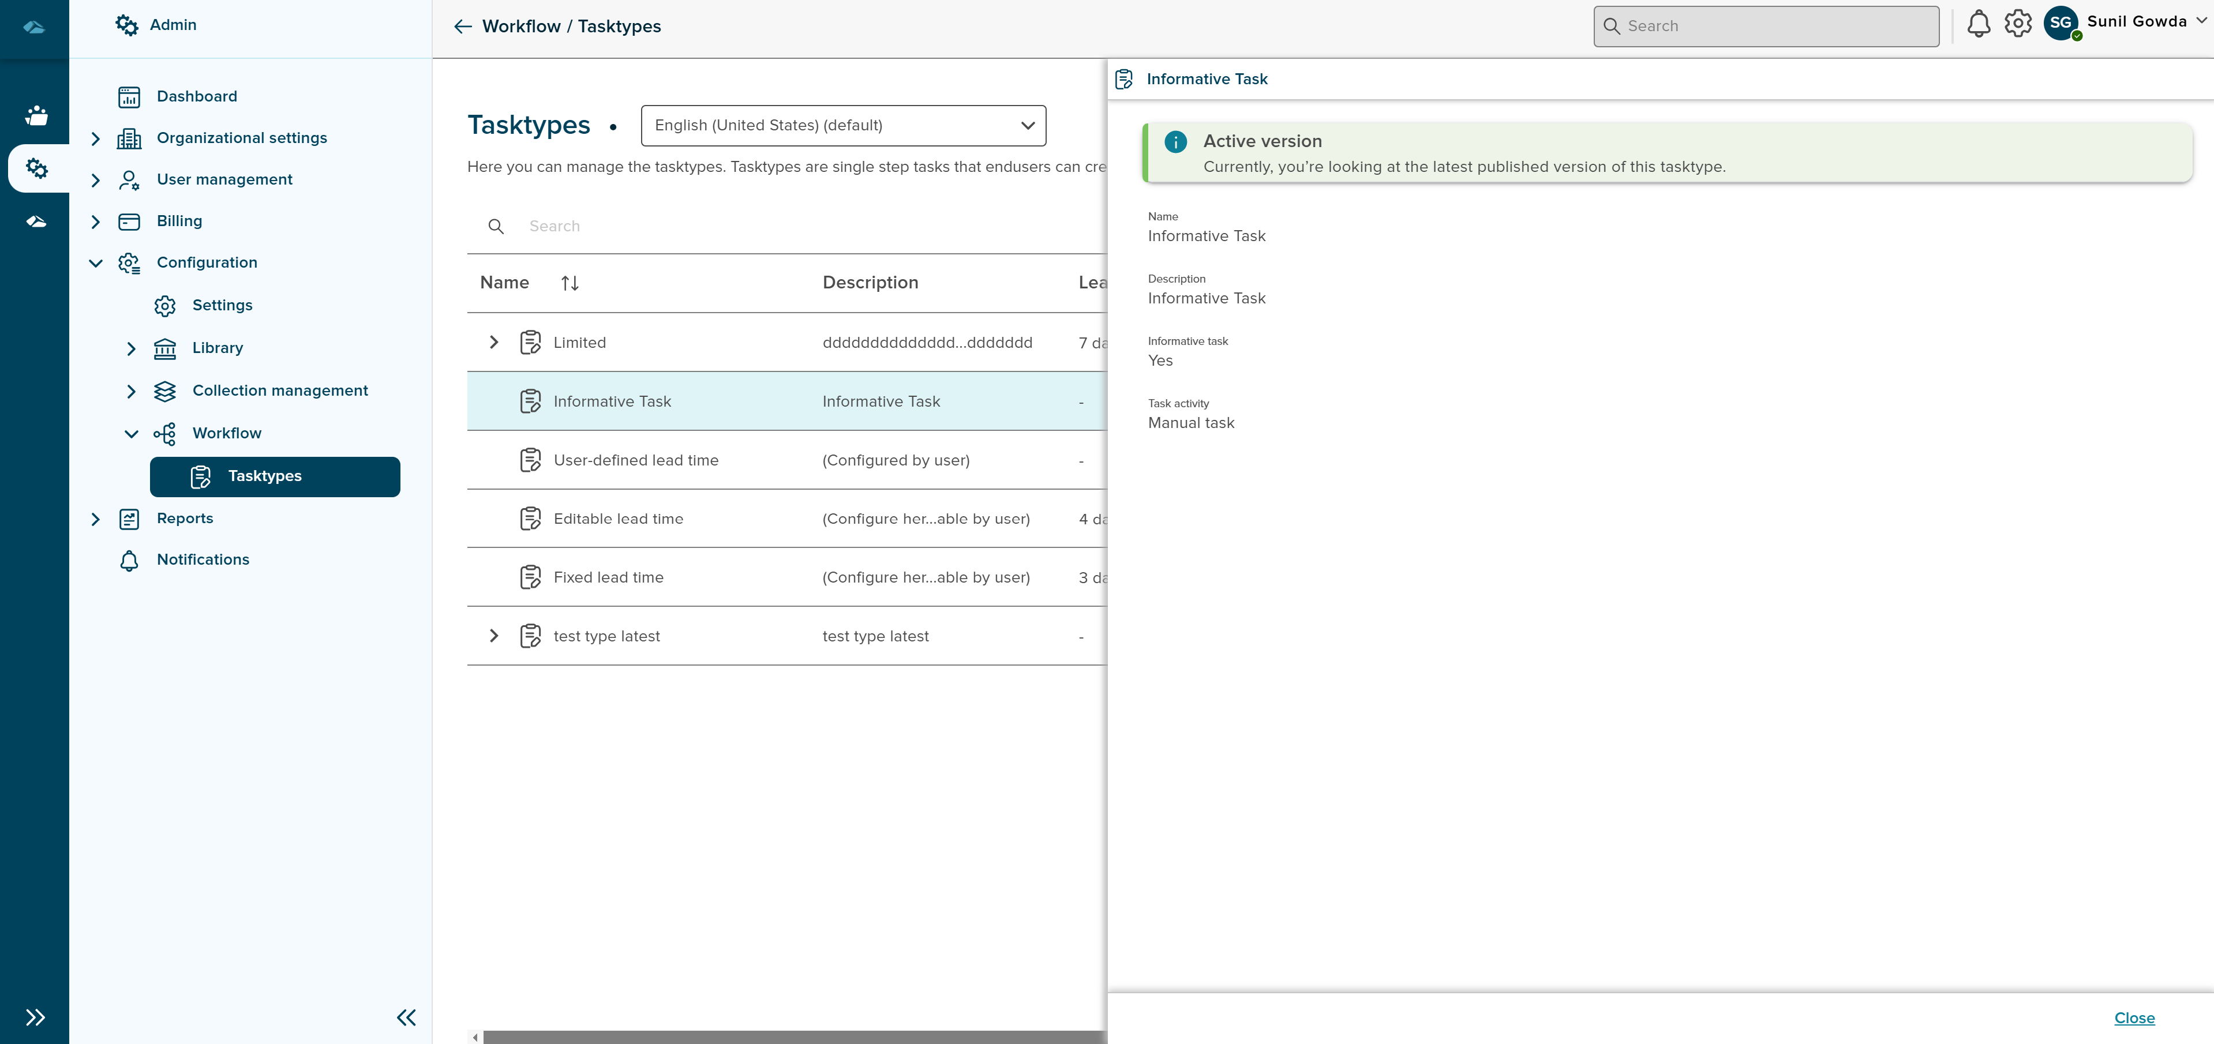This screenshot has width=2214, height=1044.
Task: Click the Close link in details panel
Action: tap(2133, 1017)
